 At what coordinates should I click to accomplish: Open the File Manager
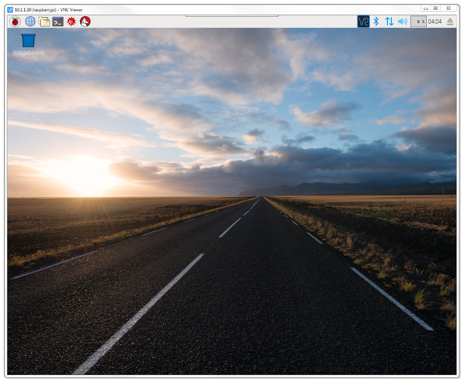pyautogui.click(x=44, y=22)
